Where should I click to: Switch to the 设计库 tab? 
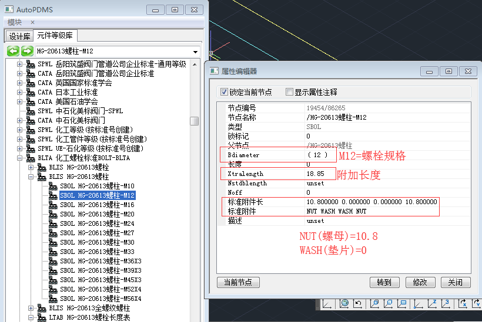pos(20,36)
